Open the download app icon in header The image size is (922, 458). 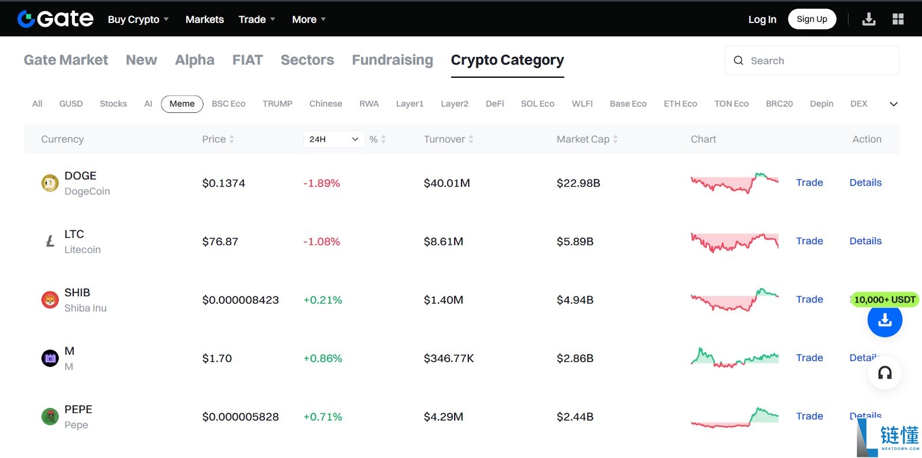point(868,19)
